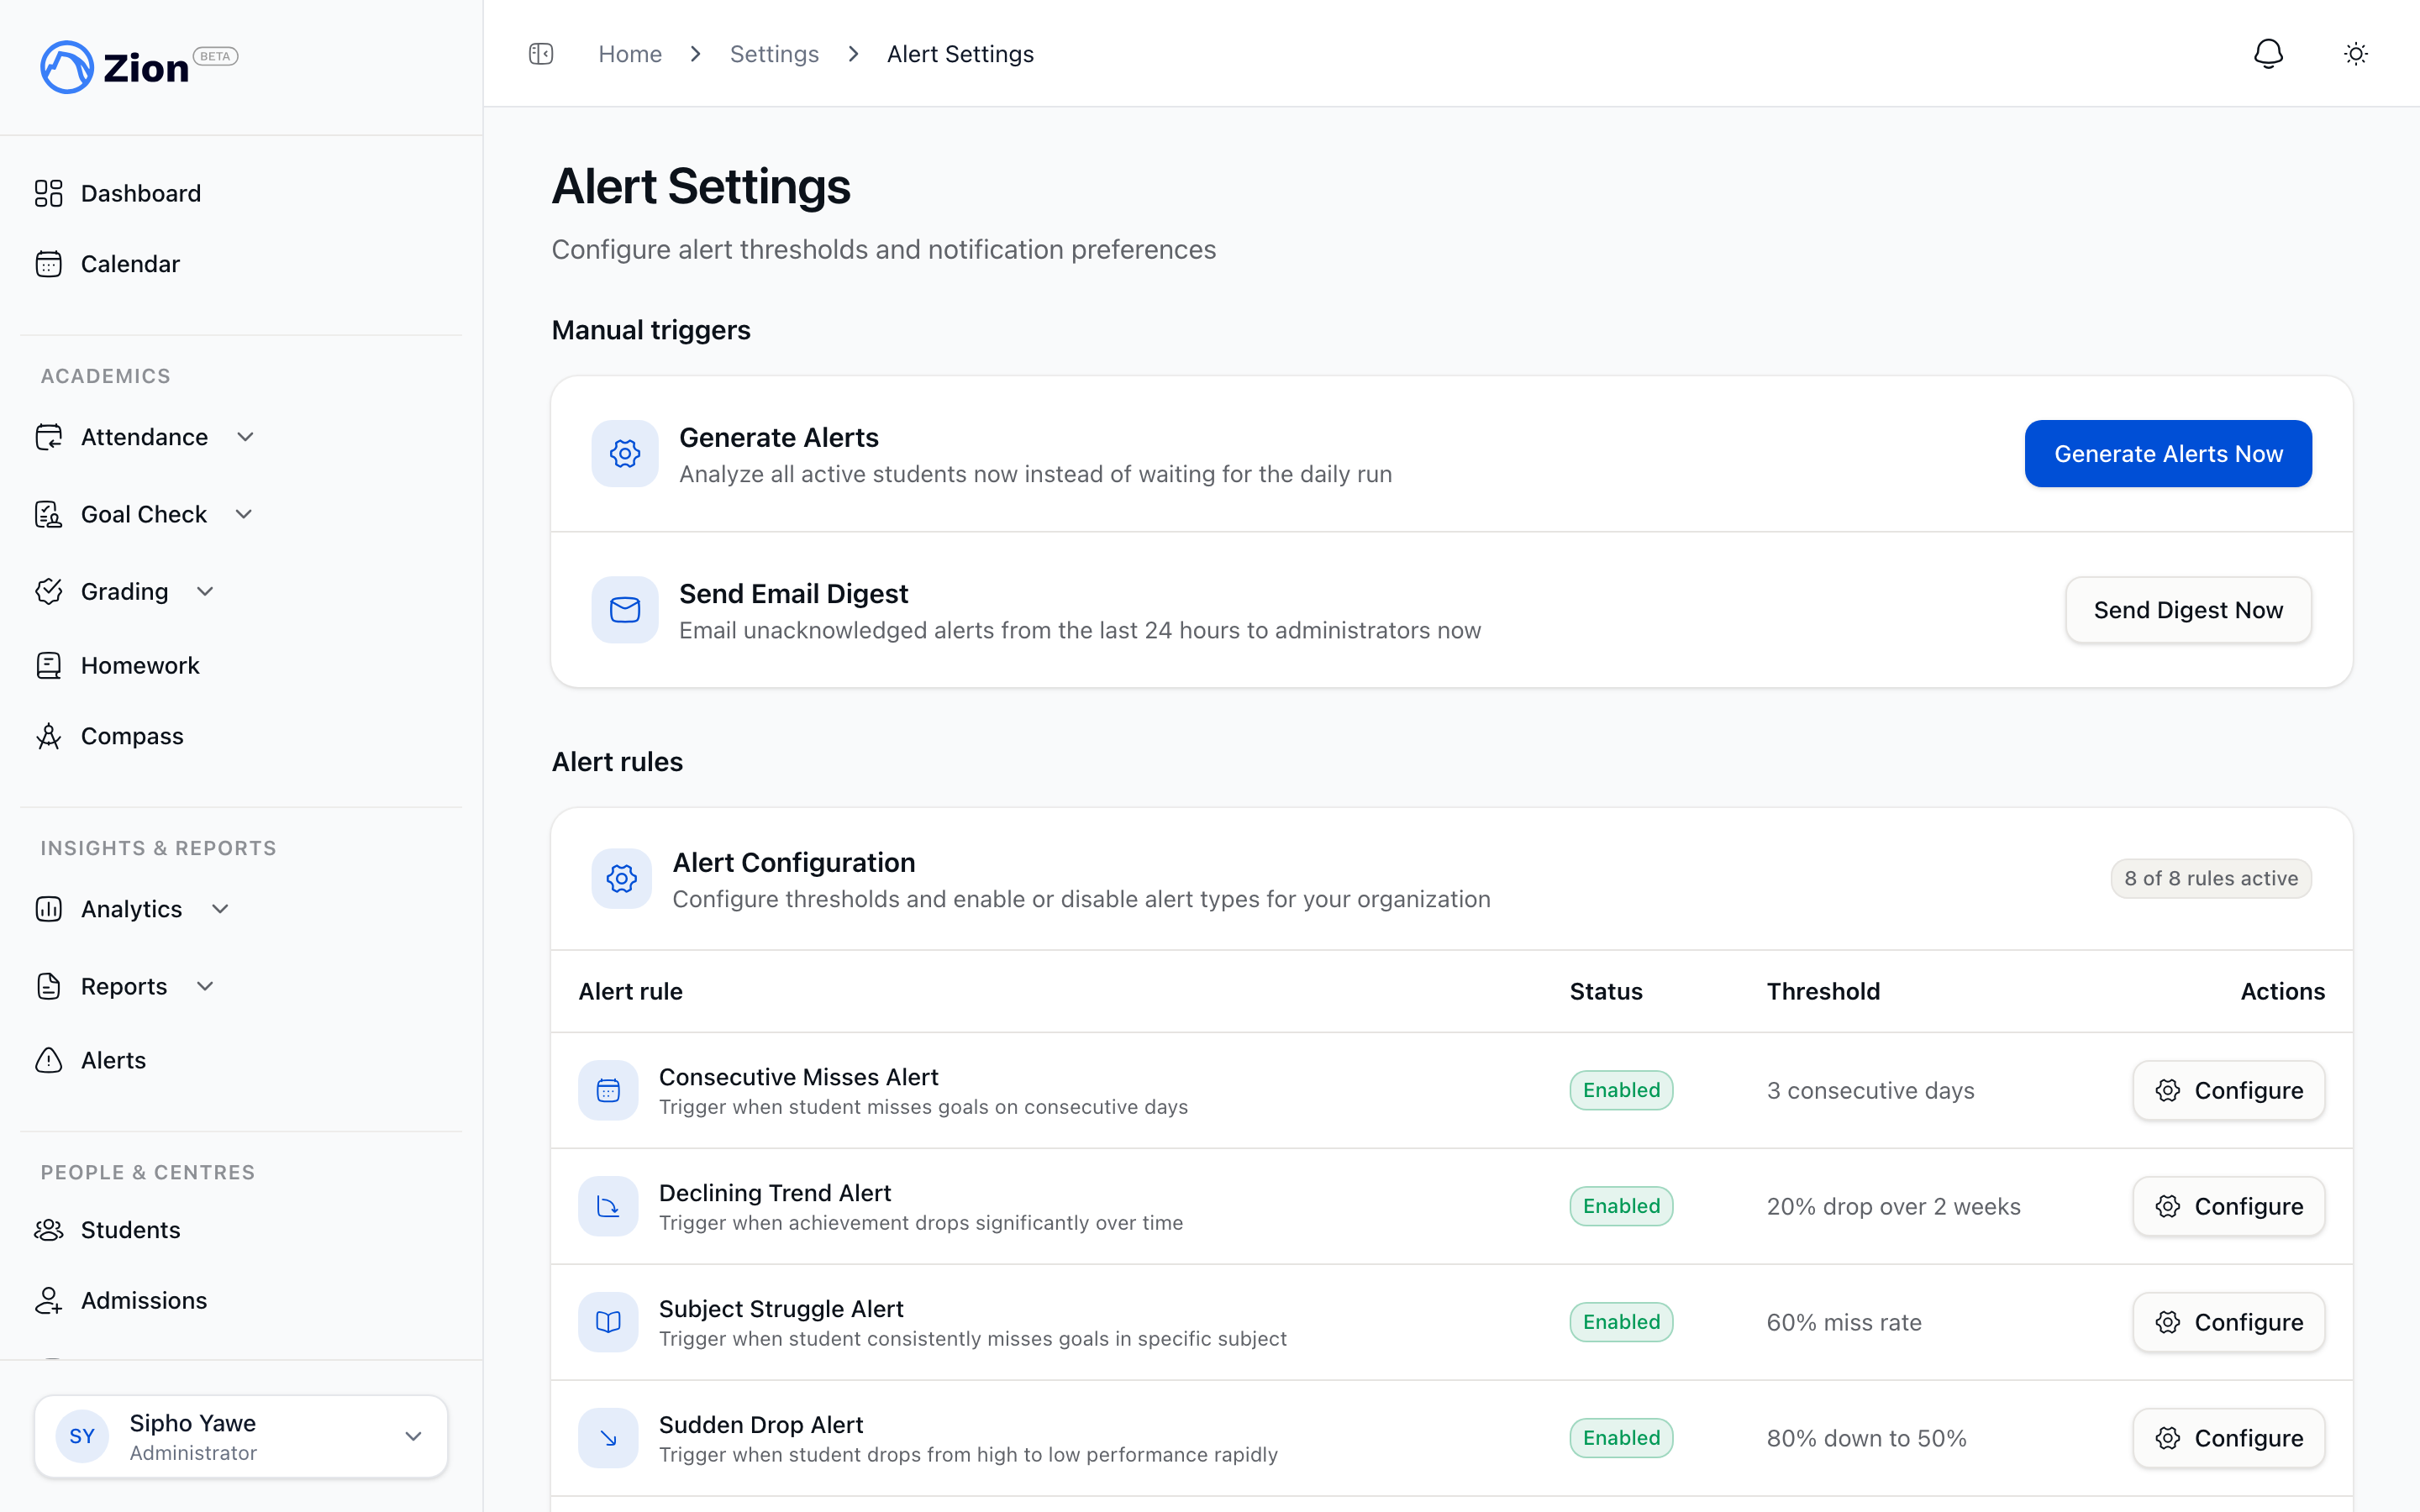Configure the Subject Struggle Alert

pyautogui.click(x=2229, y=1322)
